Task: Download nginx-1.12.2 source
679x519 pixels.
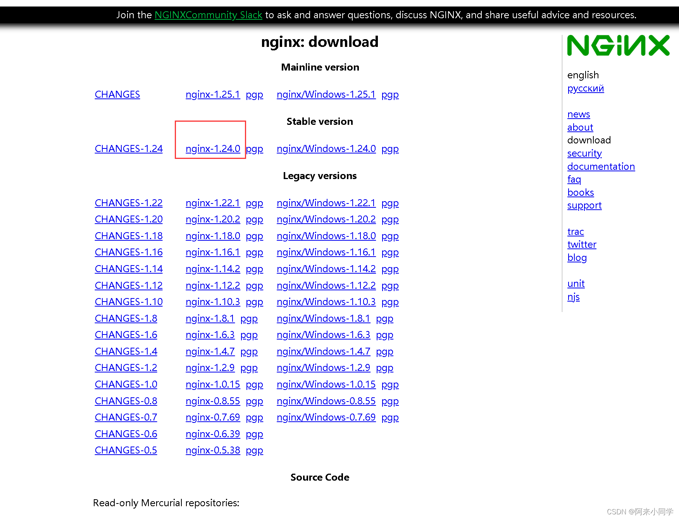Action: tap(213, 286)
